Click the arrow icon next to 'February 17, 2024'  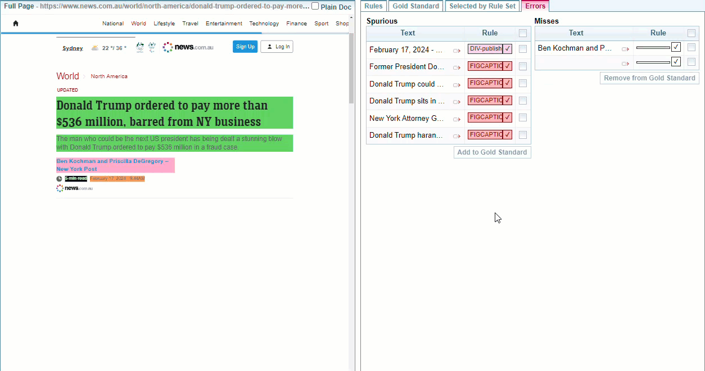[x=457, y=51]
